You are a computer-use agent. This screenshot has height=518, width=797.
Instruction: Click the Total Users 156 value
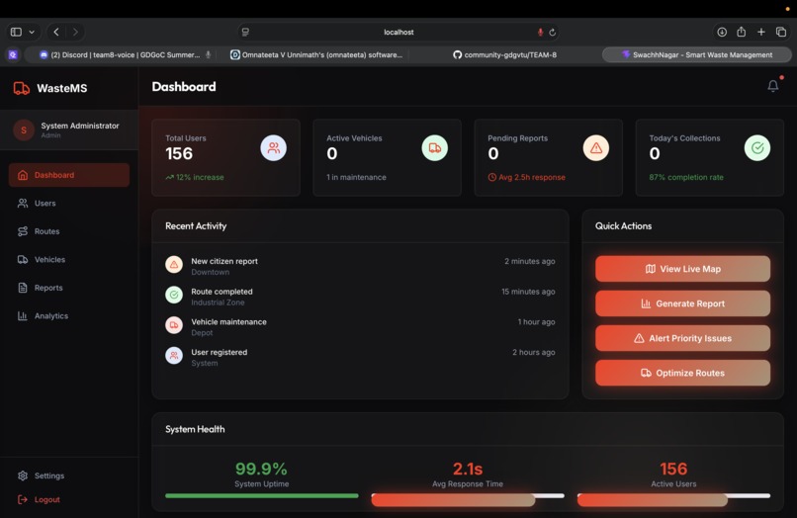click(179, 153)
